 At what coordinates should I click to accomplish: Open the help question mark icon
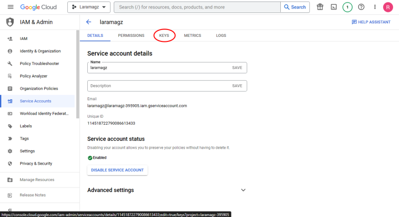(x=361, y=7)
